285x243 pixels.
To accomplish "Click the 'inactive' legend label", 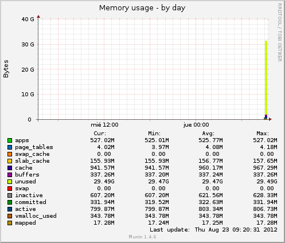I will pos(29,195).
